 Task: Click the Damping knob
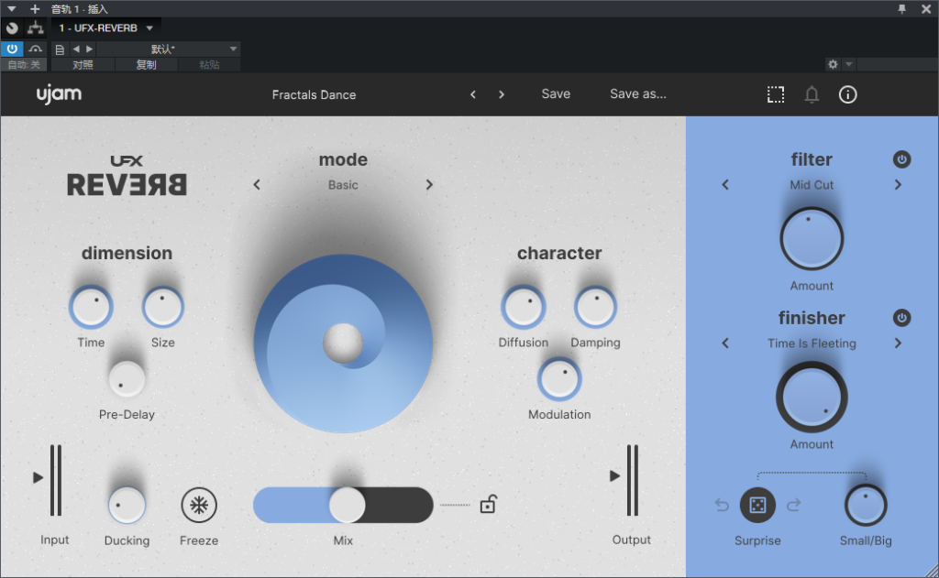pos(595,308)
